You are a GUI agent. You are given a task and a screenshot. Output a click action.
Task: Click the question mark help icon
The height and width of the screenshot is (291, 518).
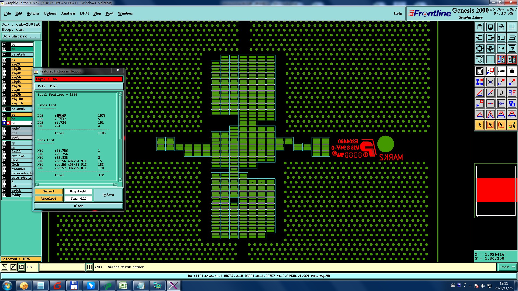click(x=512, y=48)
